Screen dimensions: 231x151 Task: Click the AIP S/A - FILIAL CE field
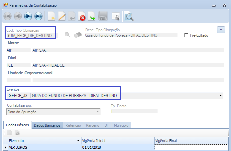128,65
